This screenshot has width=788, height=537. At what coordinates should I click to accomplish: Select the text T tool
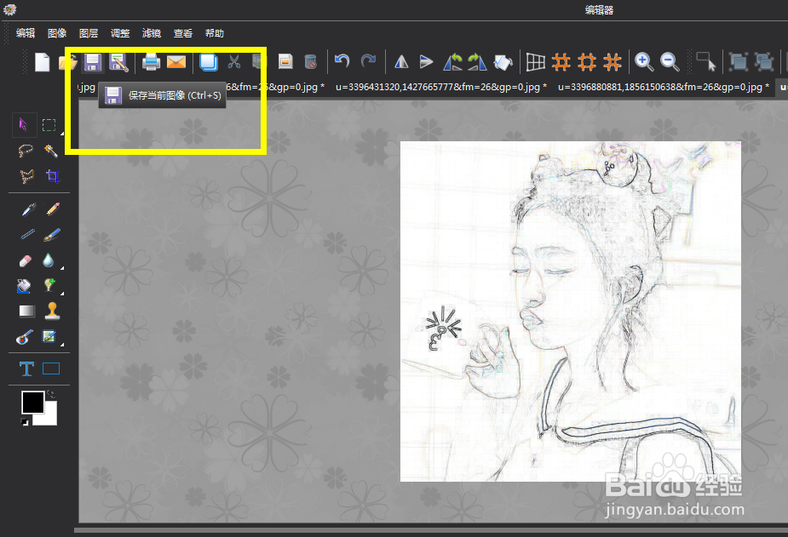(26, 369)
